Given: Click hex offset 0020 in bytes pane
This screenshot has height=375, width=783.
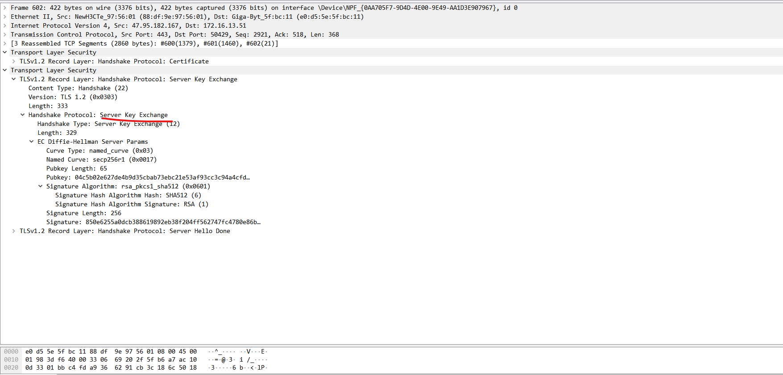Looking at the screenshot, I should coord(11,367).
